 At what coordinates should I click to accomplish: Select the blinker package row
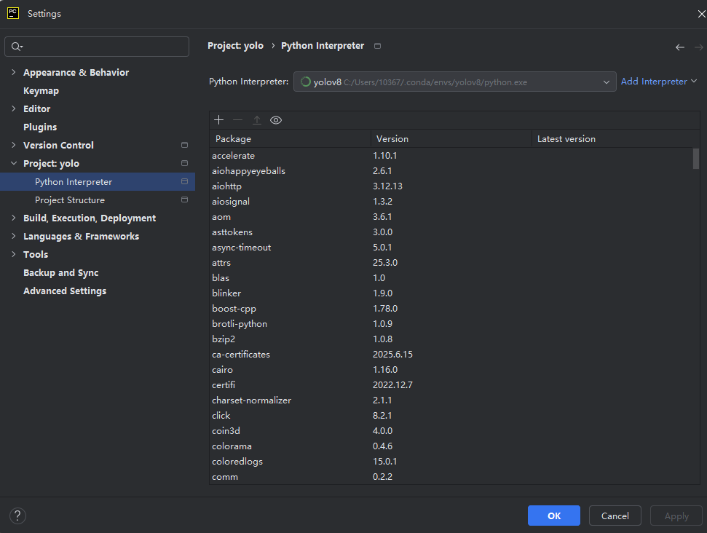pyautogui.click(x=451, y=293)
